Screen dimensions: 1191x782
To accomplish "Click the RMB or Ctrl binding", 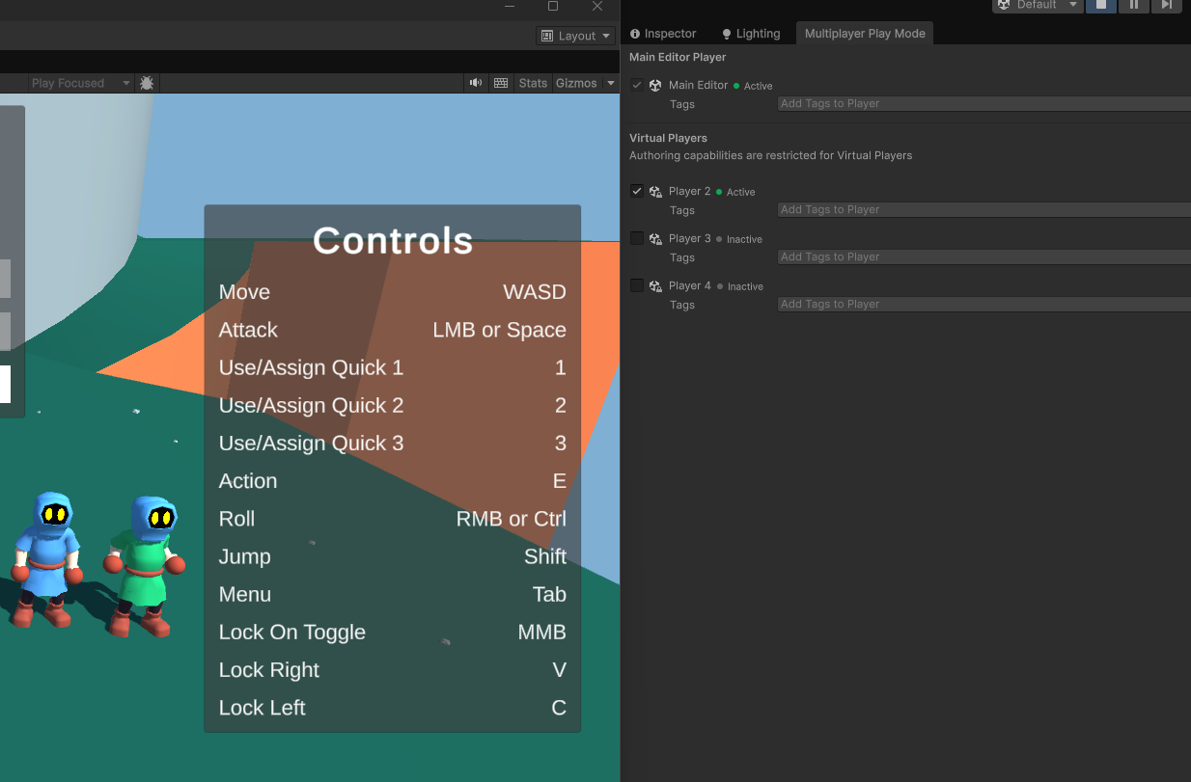I will tap(512, 519).
